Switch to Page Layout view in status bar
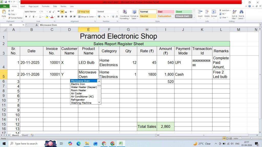The height and width of the screenshot is (147, 262). point(227,139)
